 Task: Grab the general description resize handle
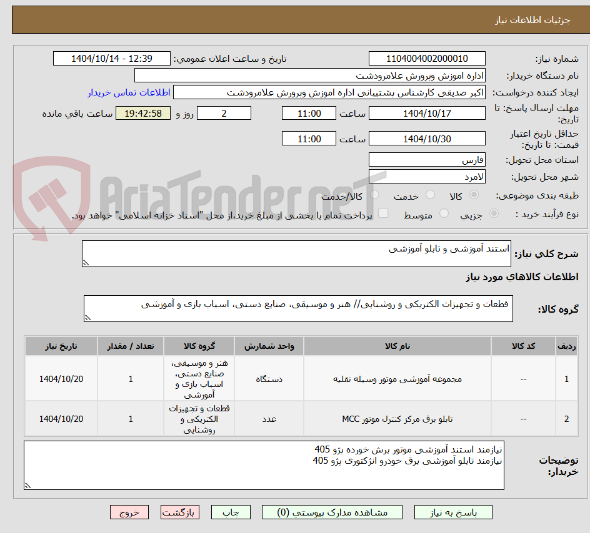pos(86,263)
